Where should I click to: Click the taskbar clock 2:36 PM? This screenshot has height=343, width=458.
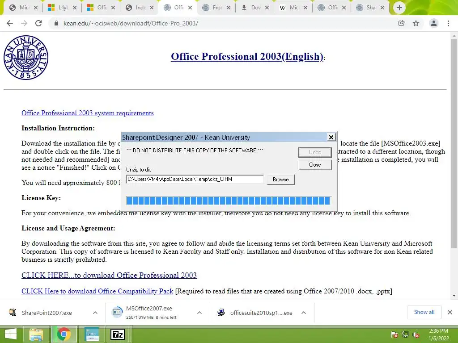[x=438, y=331]
